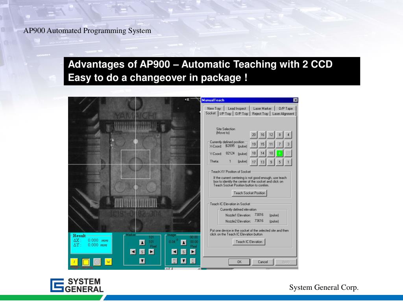Screen dimensions: 403x302
Task: Move to socket site 4
Action: pos(288,135)
